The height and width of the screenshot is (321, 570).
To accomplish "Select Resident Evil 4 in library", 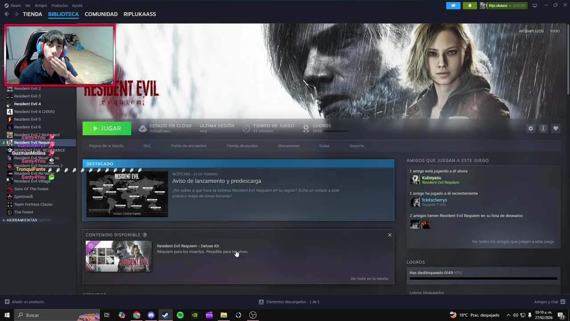I will pos(27,104).
